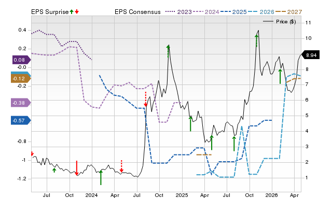The width and height of the screenshot is (332, 198).
Task: Click the blue -0.57 value flag
Action: [x=21, y=121]
